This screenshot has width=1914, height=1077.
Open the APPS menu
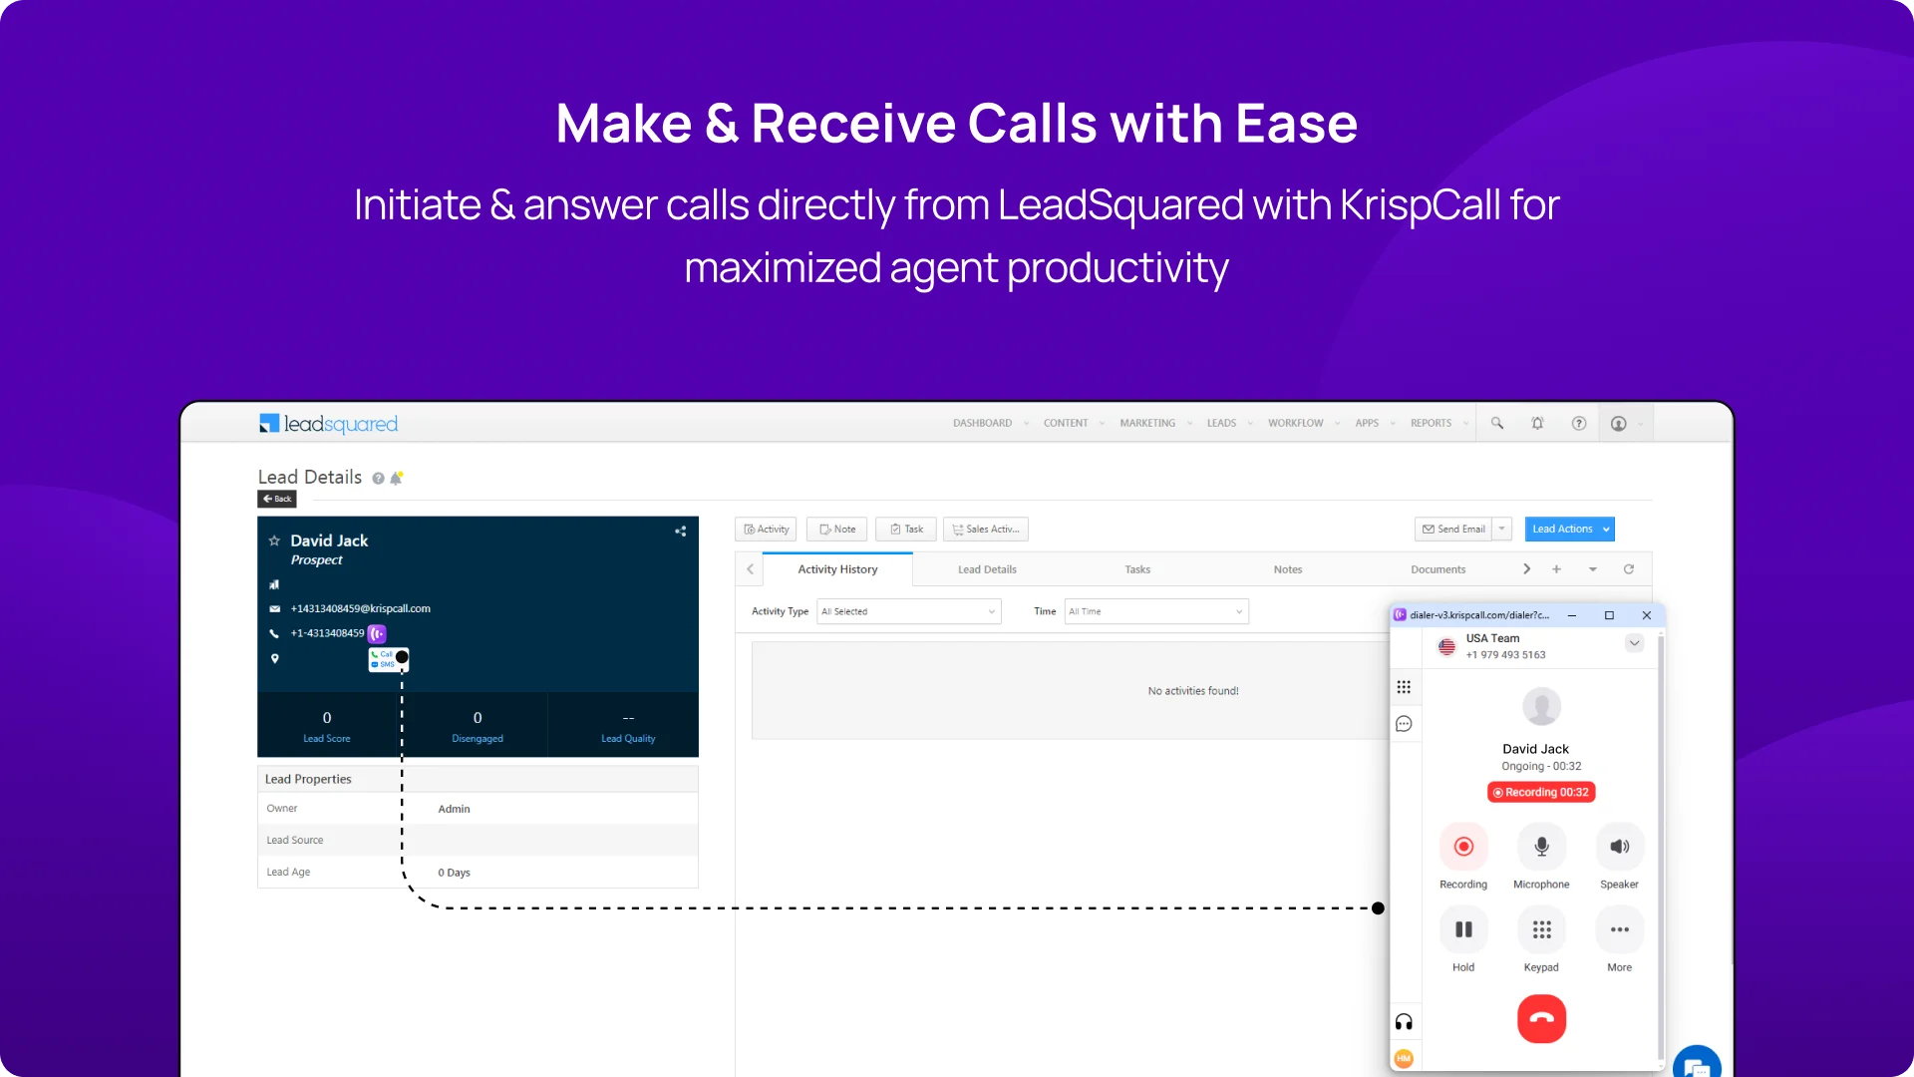(1367, 423)
